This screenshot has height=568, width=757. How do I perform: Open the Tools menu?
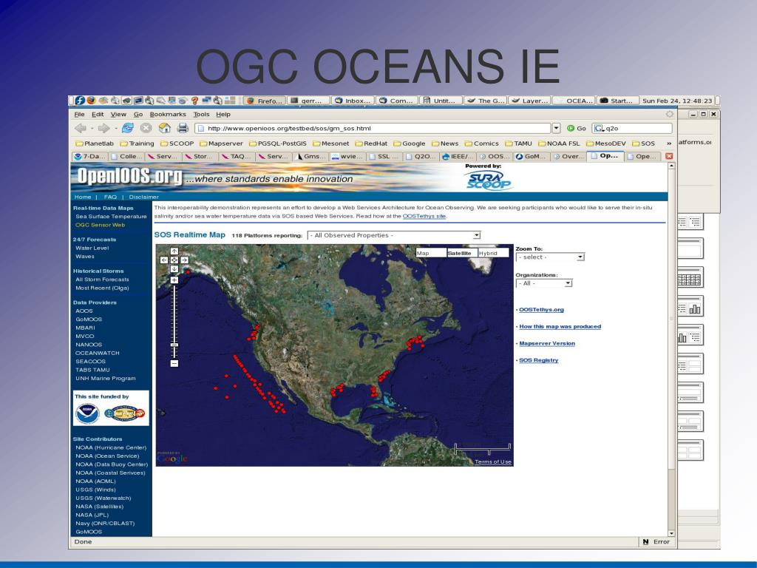[x=201, y=115]
